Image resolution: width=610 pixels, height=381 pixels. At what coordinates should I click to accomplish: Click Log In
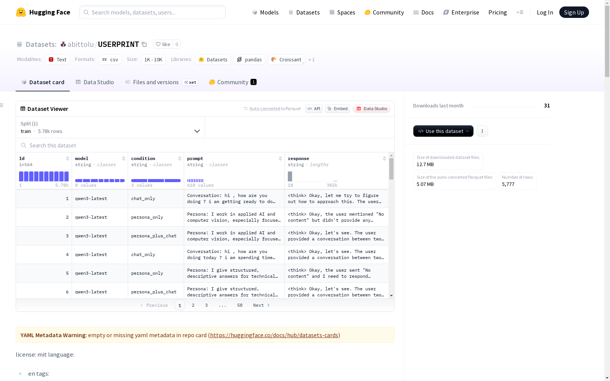[x=545, y=12]
